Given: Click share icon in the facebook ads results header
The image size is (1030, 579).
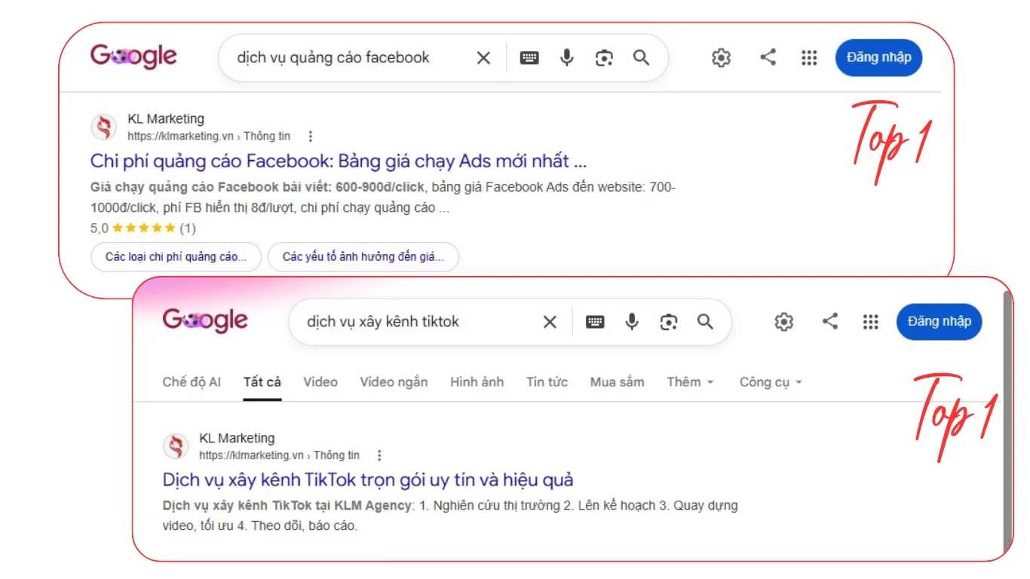Looking at the screenshot, I should pos(768,57).
